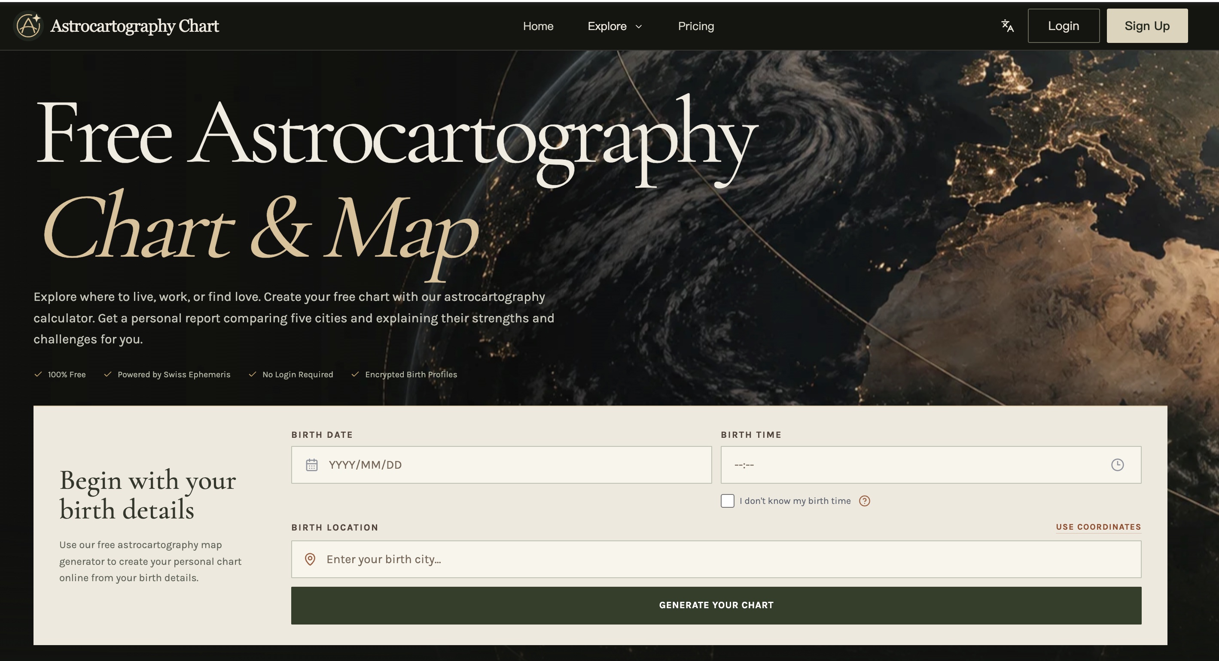Click "Powered by Swiss Ephemeris" text
Screen dimensions: 1219x661
(x=174, y=374)
